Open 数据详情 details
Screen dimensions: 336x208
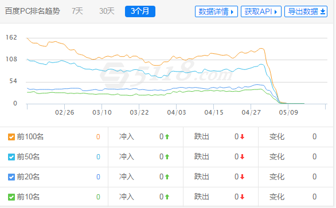point(216,11)
